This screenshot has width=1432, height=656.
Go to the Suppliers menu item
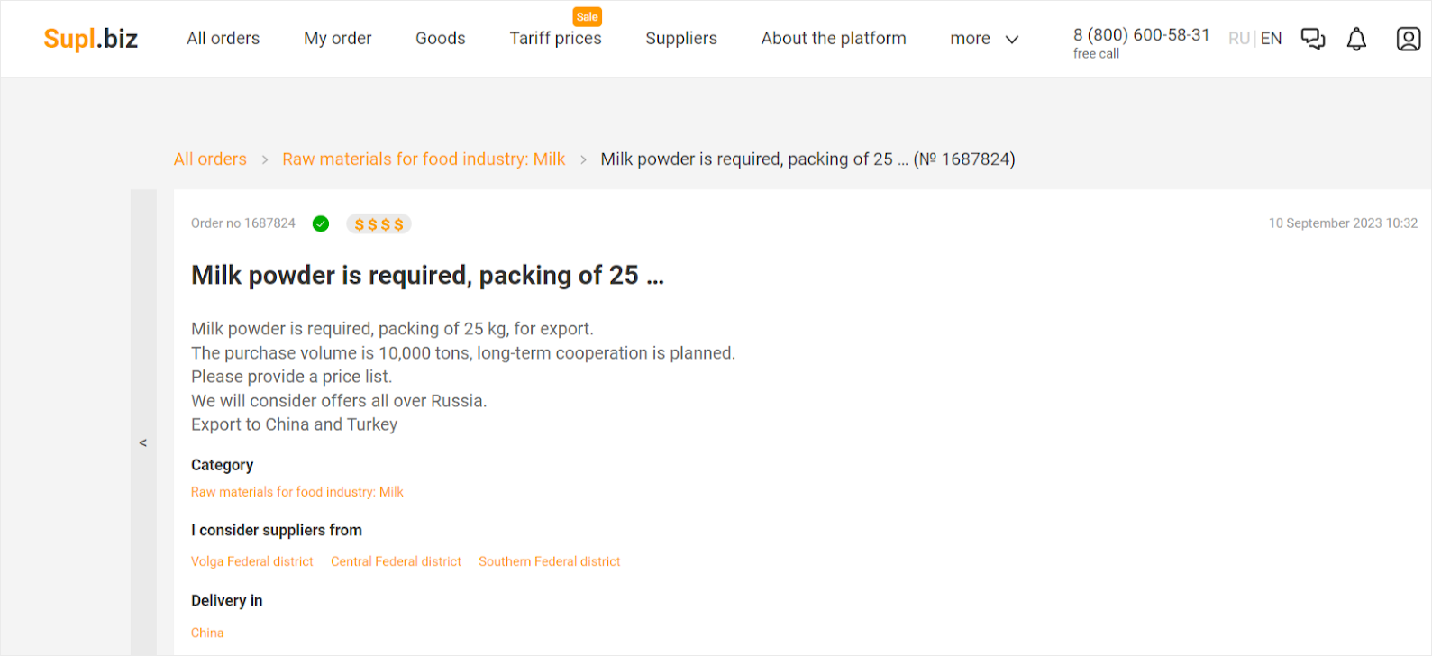[x=681, y=39]
